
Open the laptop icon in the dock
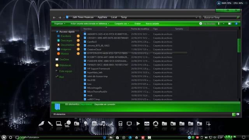click(59, 124)
